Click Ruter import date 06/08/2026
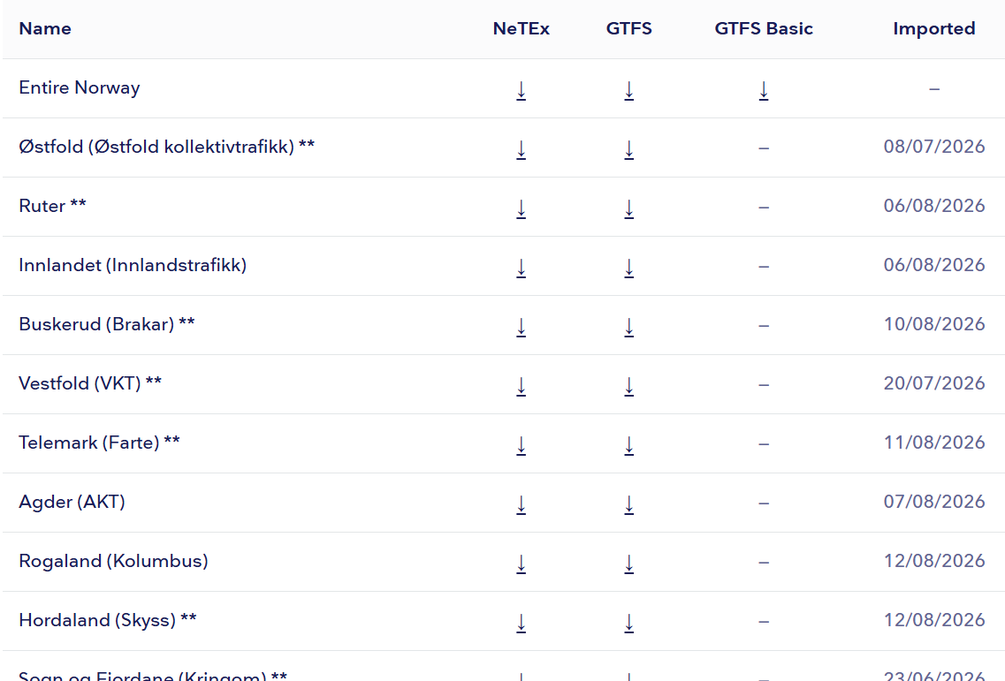 tap(934, 206)
